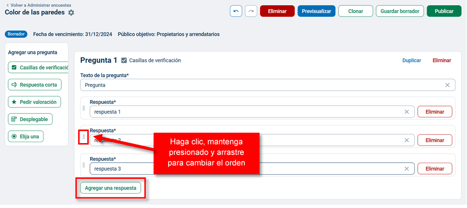Viewport: 467px width, 208px height.
Task: Clone the survey with Clonar button
Action: pos(355,11)
